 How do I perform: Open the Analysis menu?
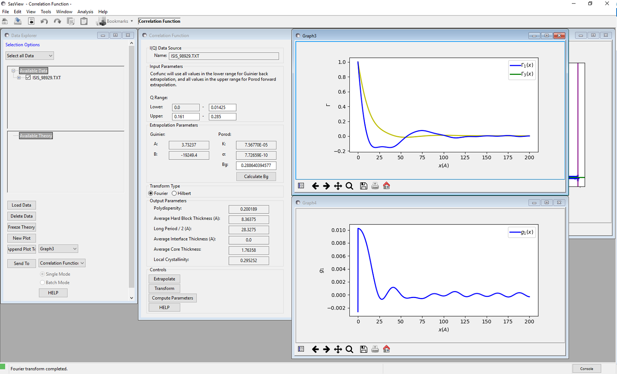85,12
